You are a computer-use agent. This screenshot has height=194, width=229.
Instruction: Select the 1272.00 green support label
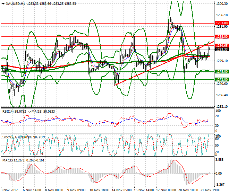pos(221,79)
